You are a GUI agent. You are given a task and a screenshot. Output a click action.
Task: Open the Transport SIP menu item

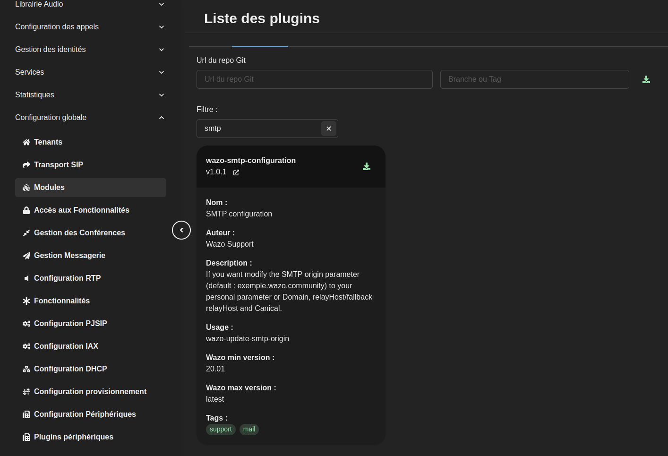58,164
